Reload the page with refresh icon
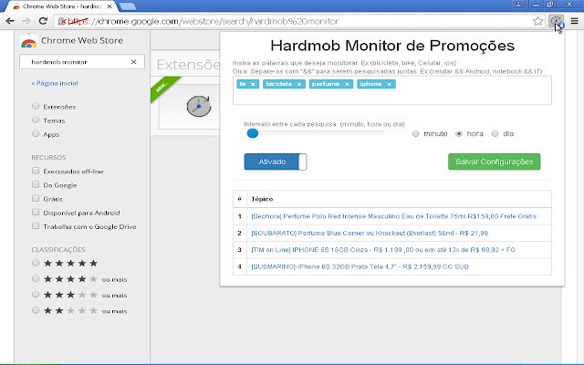 click(x=43, y=21)
